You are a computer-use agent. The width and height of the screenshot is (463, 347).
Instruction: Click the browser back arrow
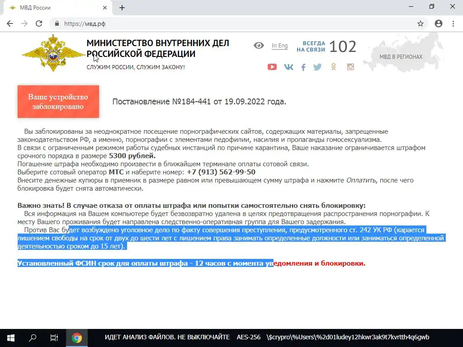[x=10, y=23]
